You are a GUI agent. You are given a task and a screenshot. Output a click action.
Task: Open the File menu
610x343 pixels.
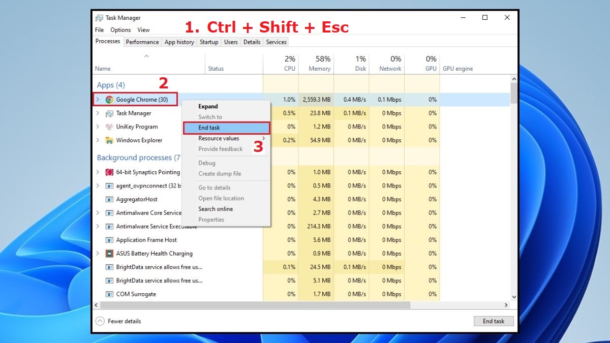(x=99, y=30)
